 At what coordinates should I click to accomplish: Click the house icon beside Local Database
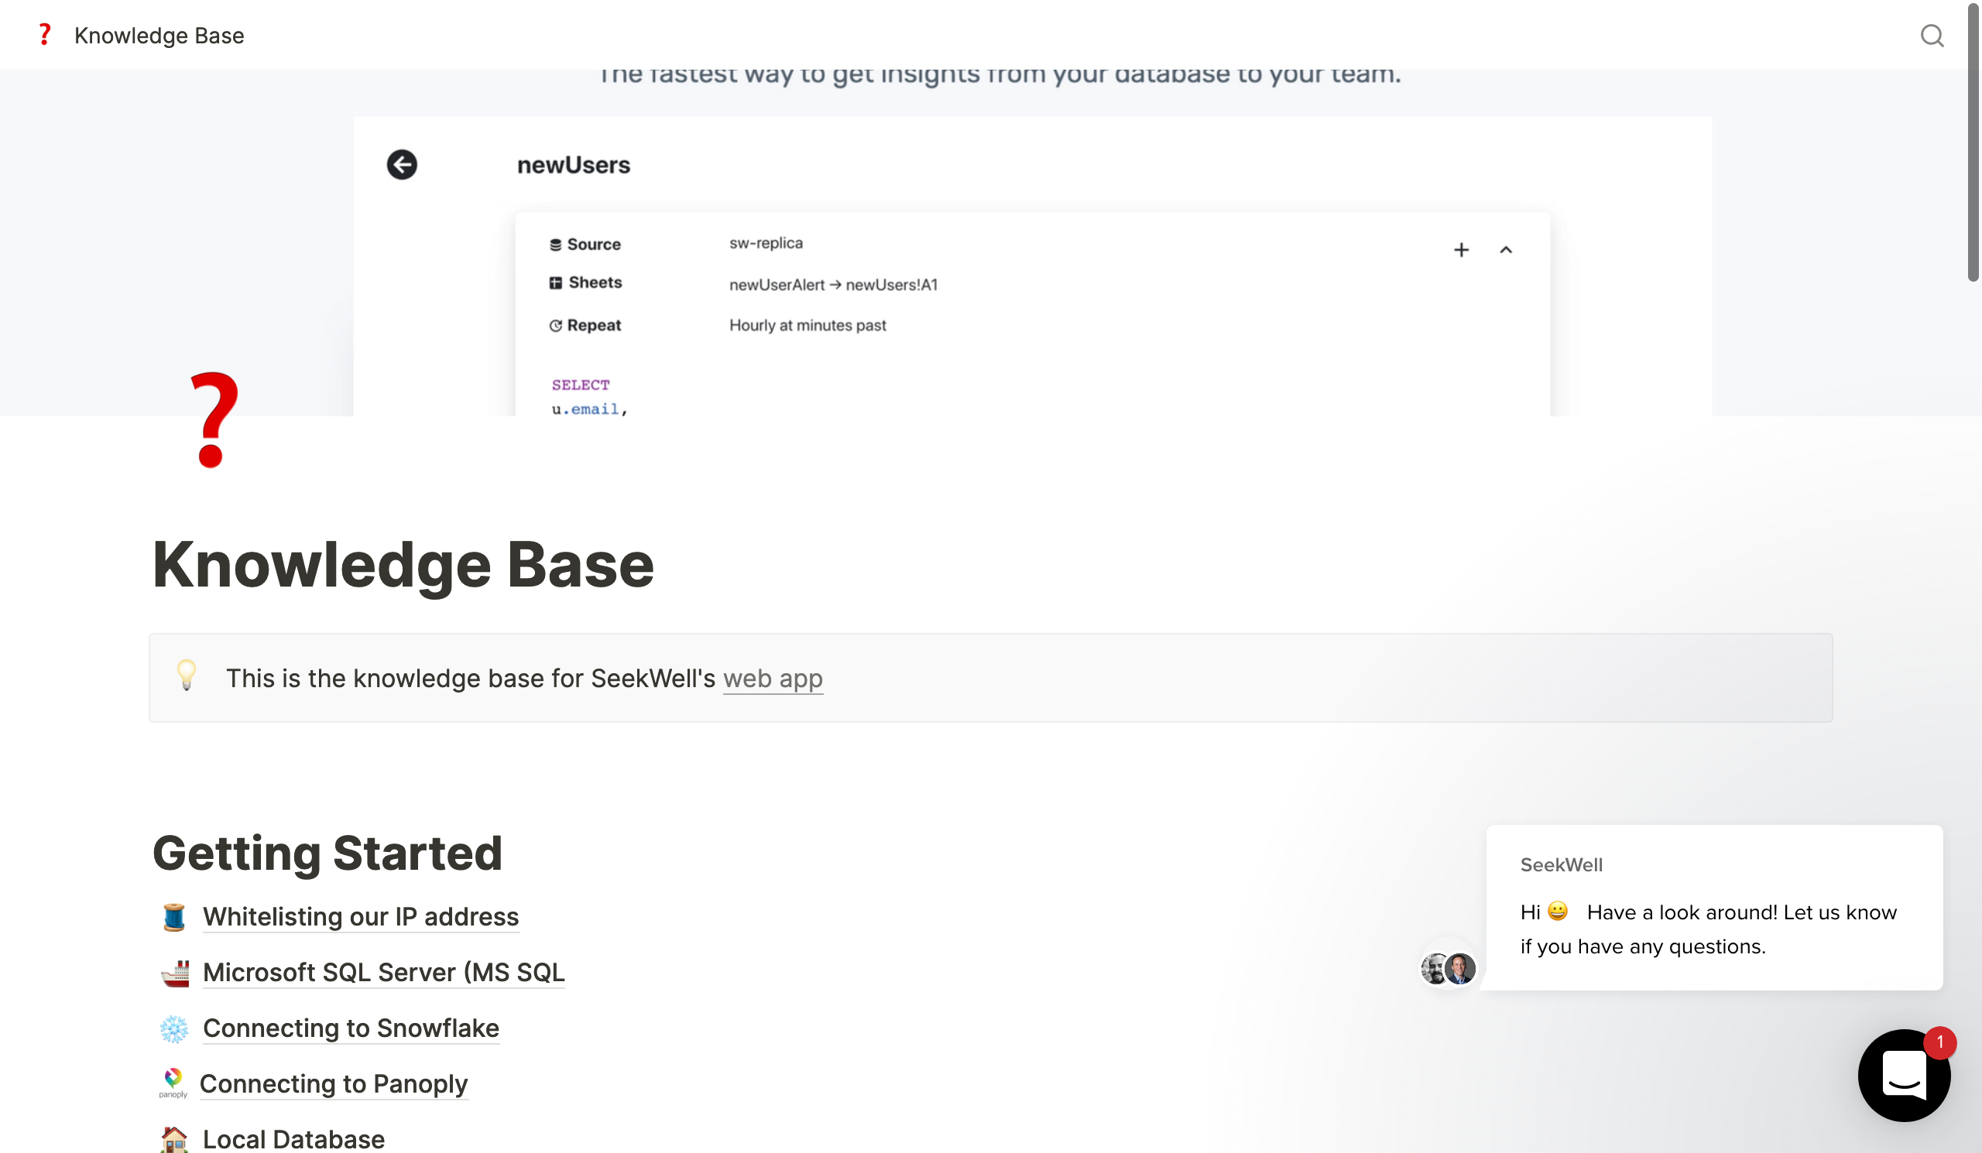tap(175, 1139)
